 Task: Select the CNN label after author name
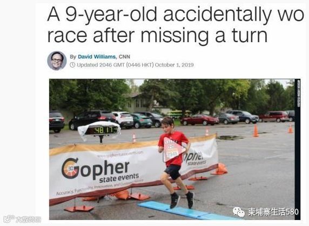click(124, 57)
